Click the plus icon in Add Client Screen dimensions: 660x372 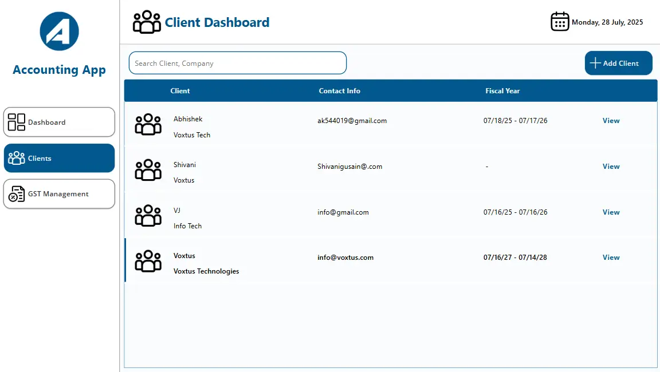[595, 63]
